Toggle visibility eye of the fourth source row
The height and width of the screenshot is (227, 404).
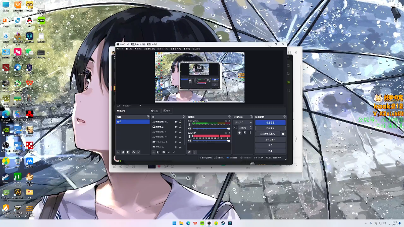click(176, 137)
